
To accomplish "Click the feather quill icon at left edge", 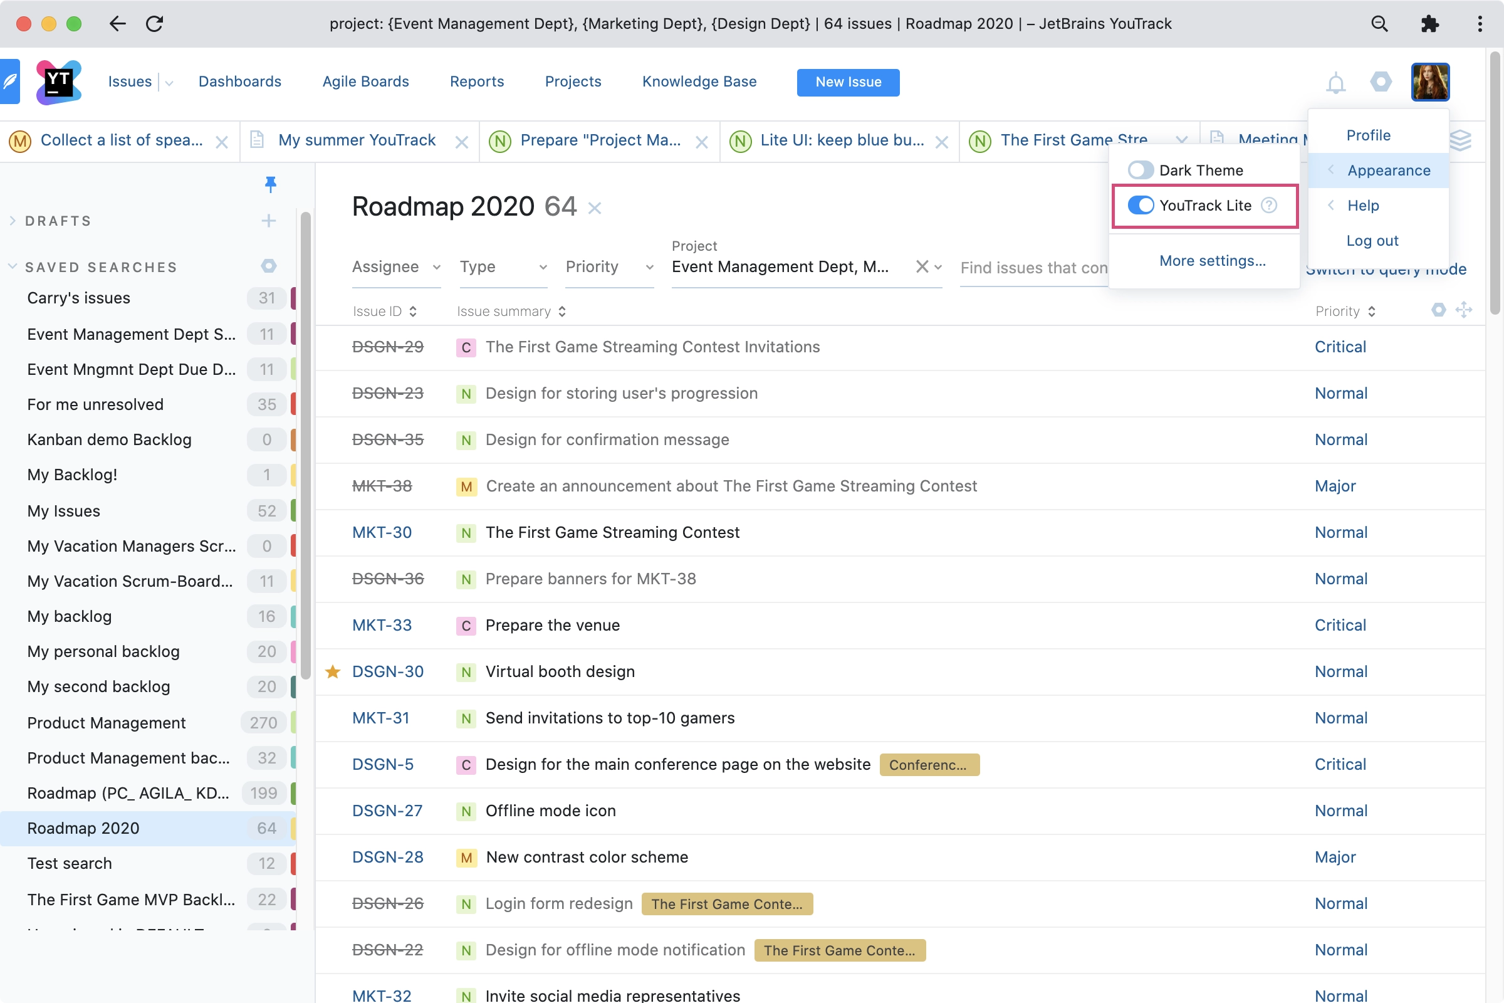I will pos(9,82).
